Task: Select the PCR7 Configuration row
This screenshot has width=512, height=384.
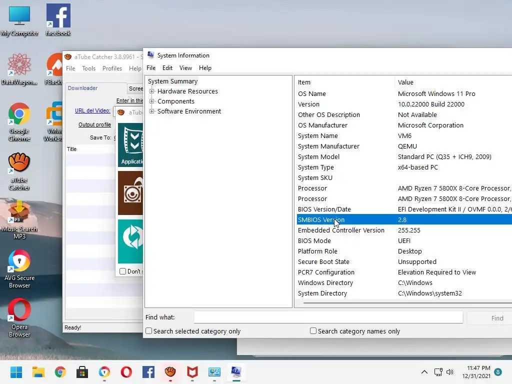Action: pyautogui.click(x=404, y=272)
